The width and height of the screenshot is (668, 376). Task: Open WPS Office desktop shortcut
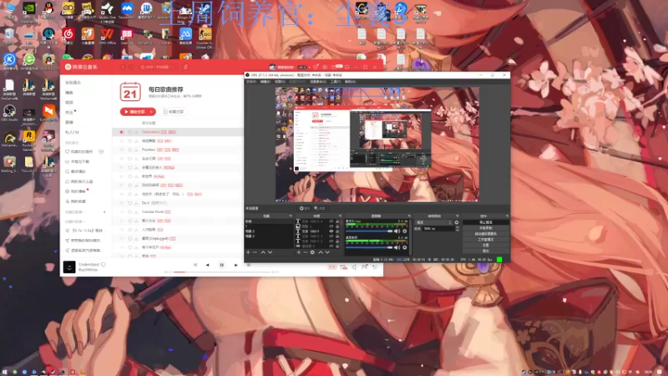click(108, 37)
